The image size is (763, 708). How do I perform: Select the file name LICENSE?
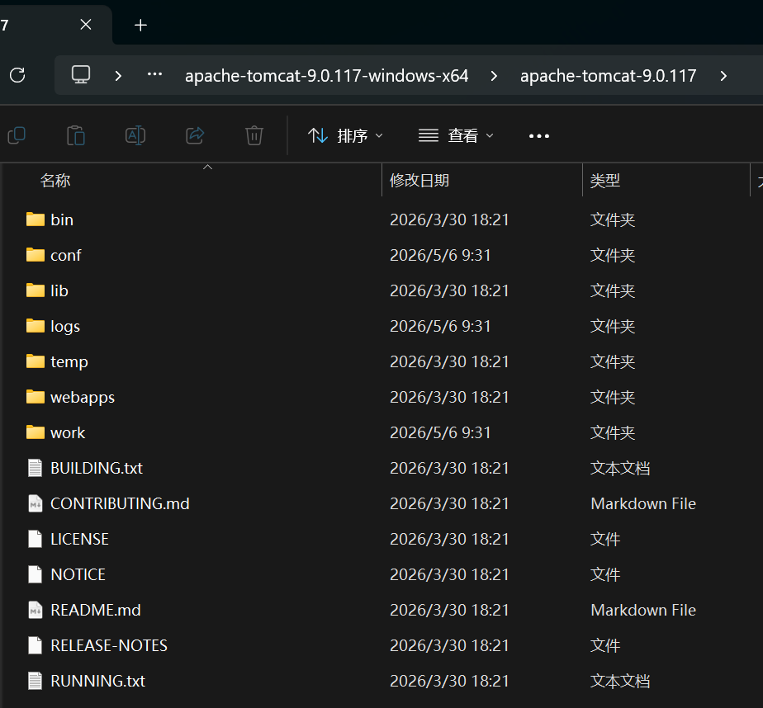79,540
